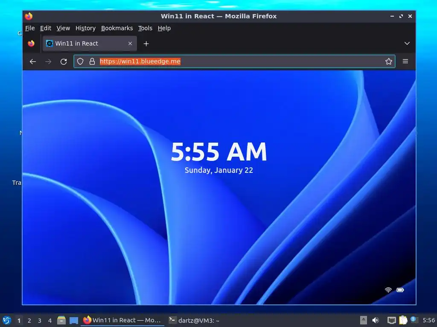Click the network connection tray icon

(391, 320)
